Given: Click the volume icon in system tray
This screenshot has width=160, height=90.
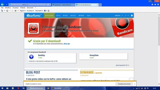Looking at the screenshot, I should tap(142, 88).
